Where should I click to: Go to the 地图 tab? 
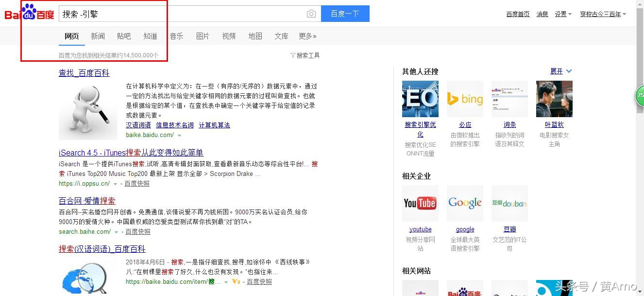(255, 36)
